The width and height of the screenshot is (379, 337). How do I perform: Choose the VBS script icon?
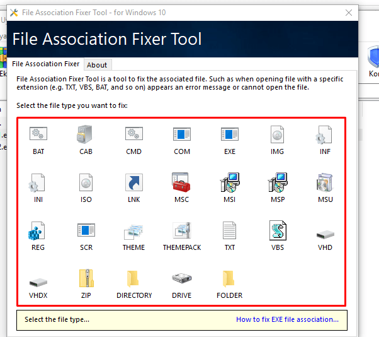tap(278, 230)
